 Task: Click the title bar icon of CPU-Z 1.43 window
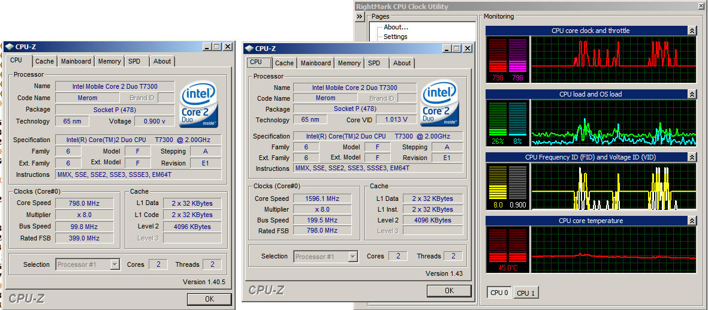coord(249,49)
